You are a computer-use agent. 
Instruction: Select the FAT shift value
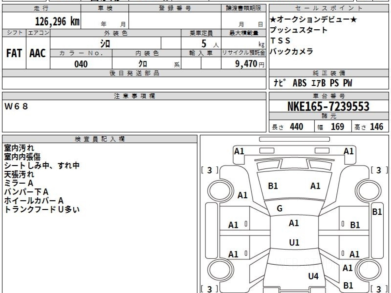pos(14,53)
